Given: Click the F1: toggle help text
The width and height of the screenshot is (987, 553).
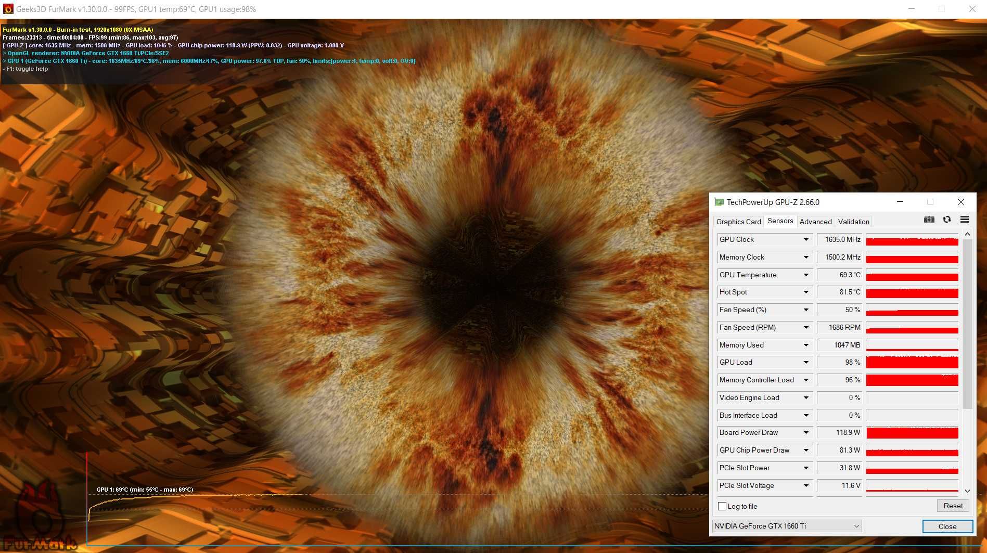Looking at the screenshot, I should click(25, 69).
